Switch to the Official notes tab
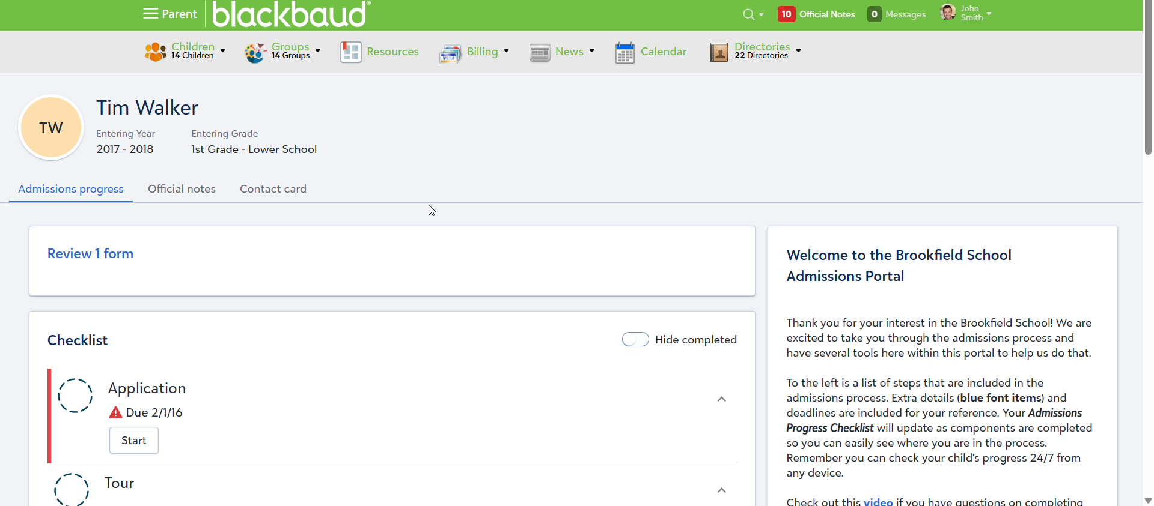Screen dimensions: 1154x506 [x=182, y=189]
